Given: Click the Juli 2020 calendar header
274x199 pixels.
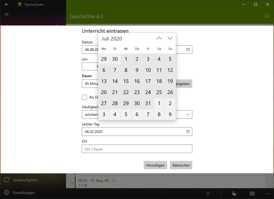Looking at the screenshot, I should coord(112,39).
